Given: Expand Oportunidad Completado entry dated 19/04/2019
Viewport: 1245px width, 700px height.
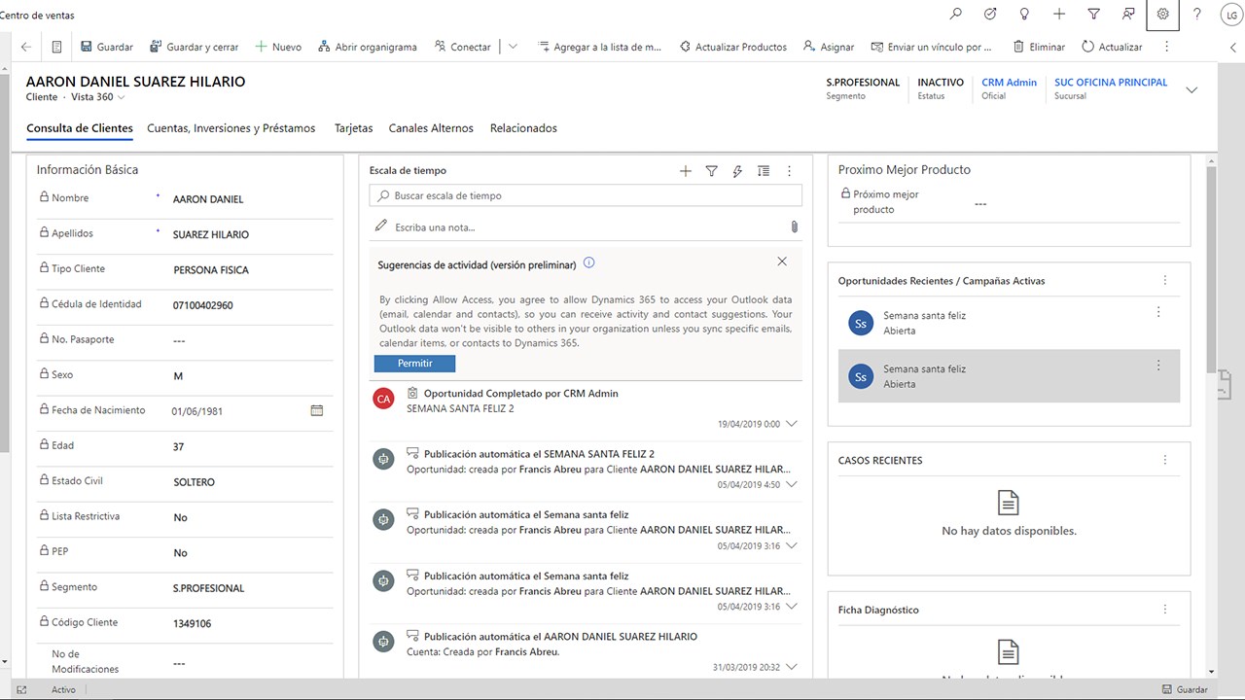Looking at the screenshot, I should tap(791, 424).
